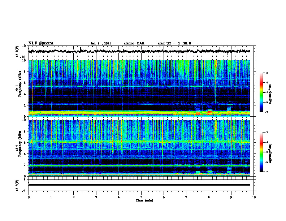Click the "1" time axis tick label

point(51,197)
